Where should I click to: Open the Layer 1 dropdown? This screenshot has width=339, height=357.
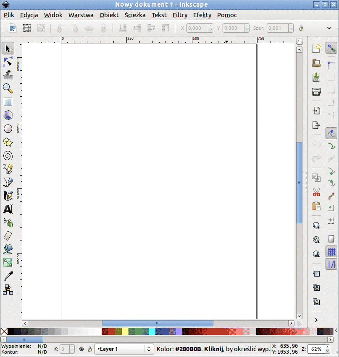pyautogui.click(x=125, y=349)
